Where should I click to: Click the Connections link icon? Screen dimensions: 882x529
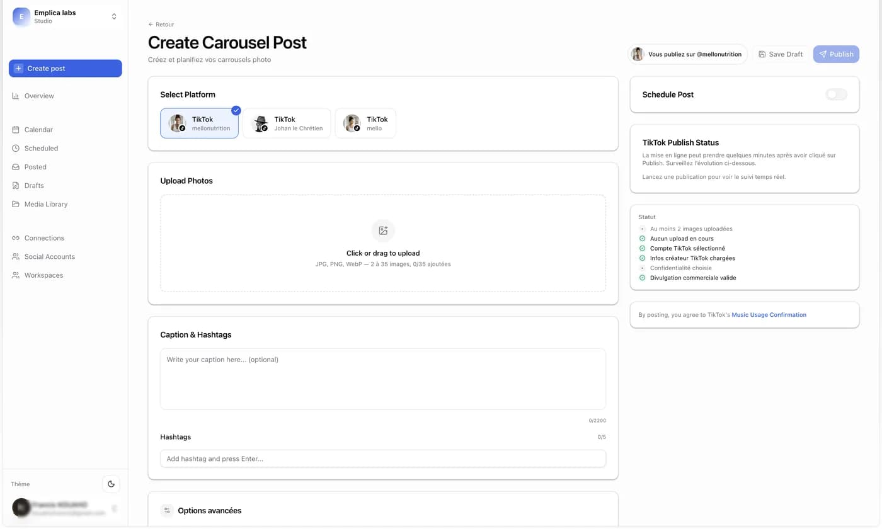pyautogui.click(x=16, y=238)
